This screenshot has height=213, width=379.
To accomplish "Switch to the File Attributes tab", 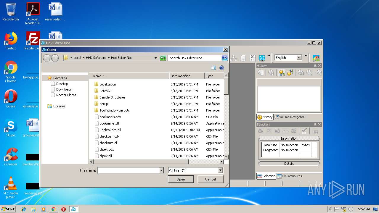I will 289,176.
